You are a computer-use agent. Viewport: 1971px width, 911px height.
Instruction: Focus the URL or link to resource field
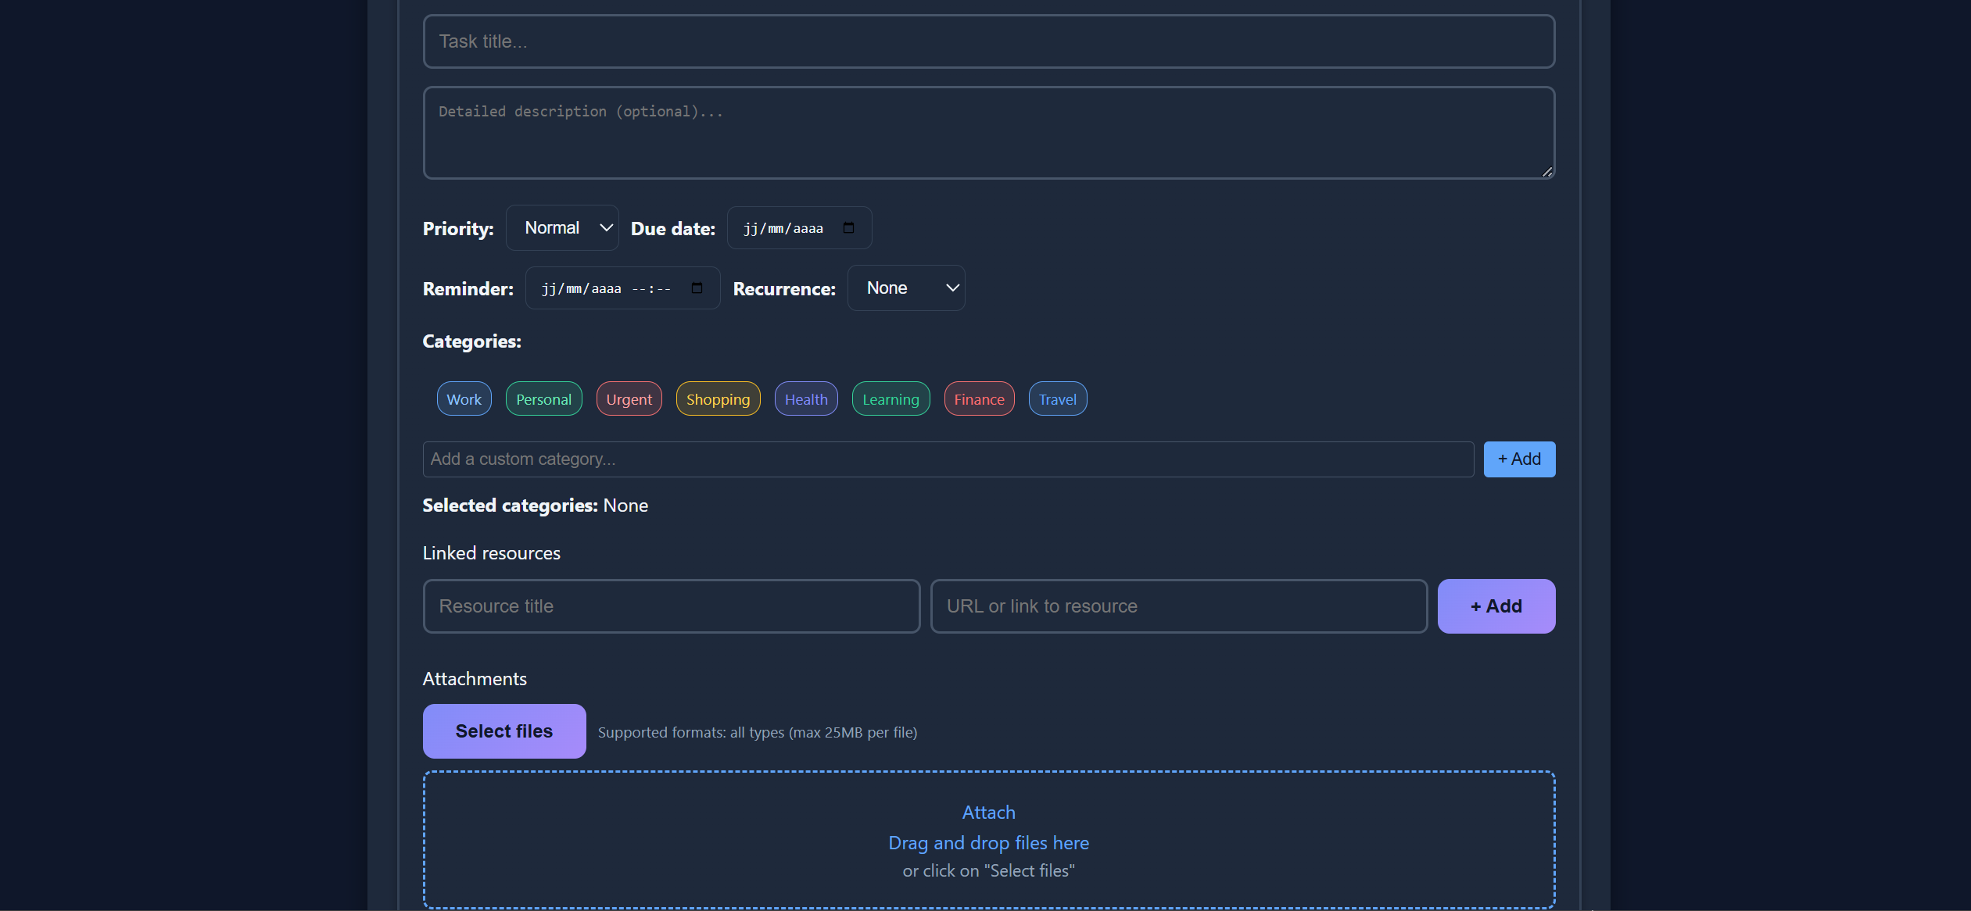(x=1178, y=606)
